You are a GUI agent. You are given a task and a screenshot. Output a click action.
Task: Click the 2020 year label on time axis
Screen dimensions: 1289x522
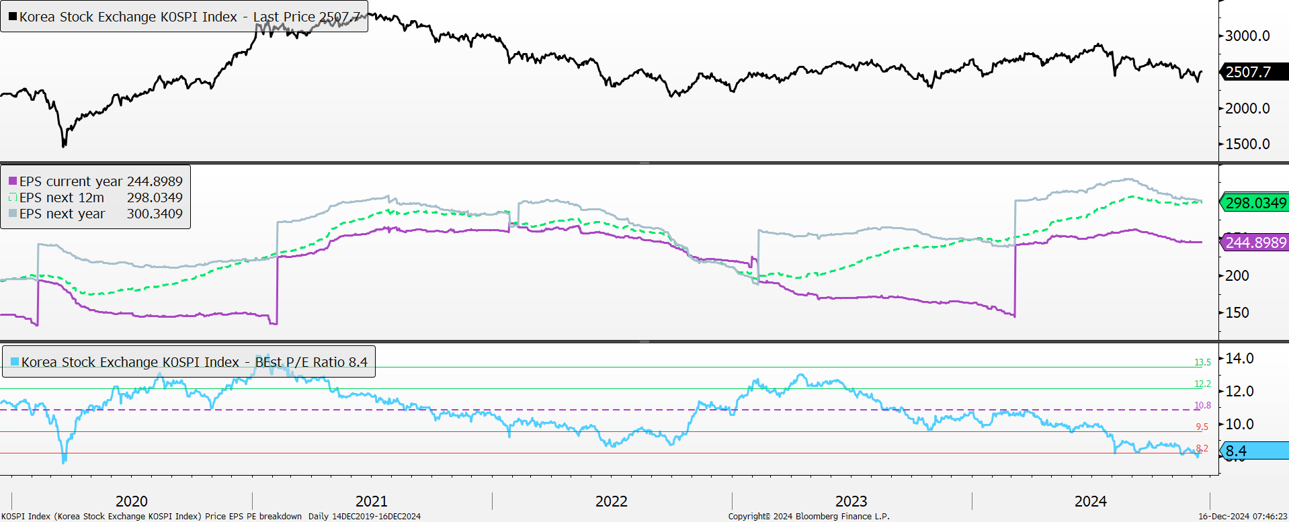(x=132, y=501)
